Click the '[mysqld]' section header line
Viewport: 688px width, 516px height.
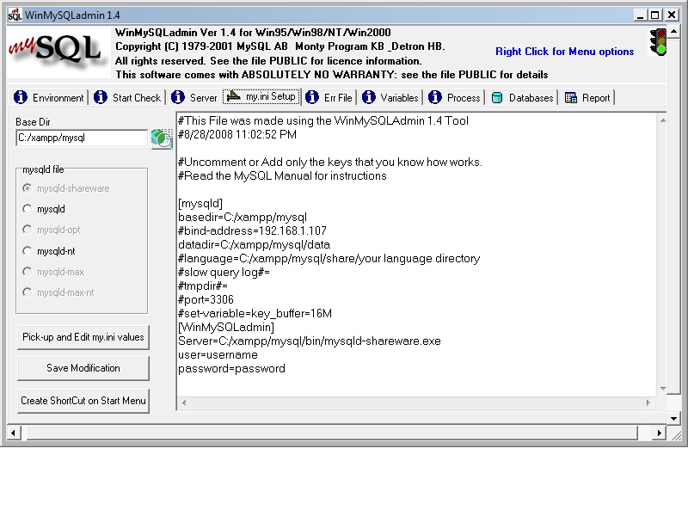tap(200, 204)
